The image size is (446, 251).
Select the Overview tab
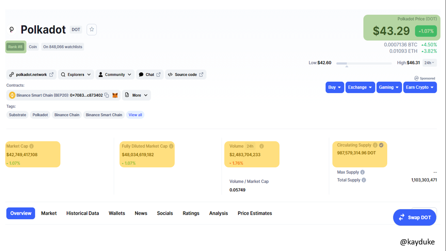tap(21, 213)
